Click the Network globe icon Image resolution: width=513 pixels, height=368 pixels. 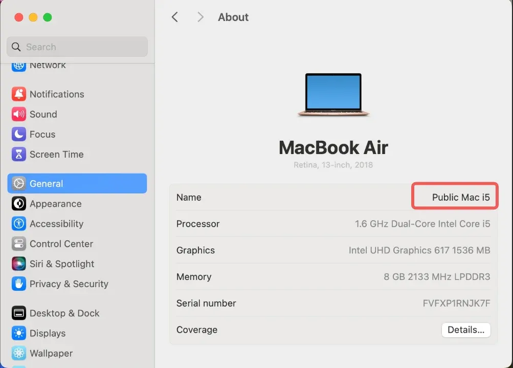click(18, 67)
